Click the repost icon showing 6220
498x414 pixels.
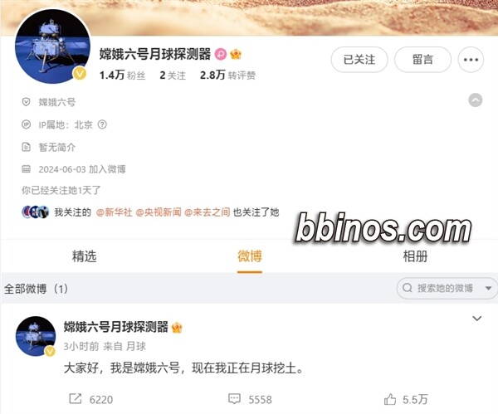click(76, 399)
